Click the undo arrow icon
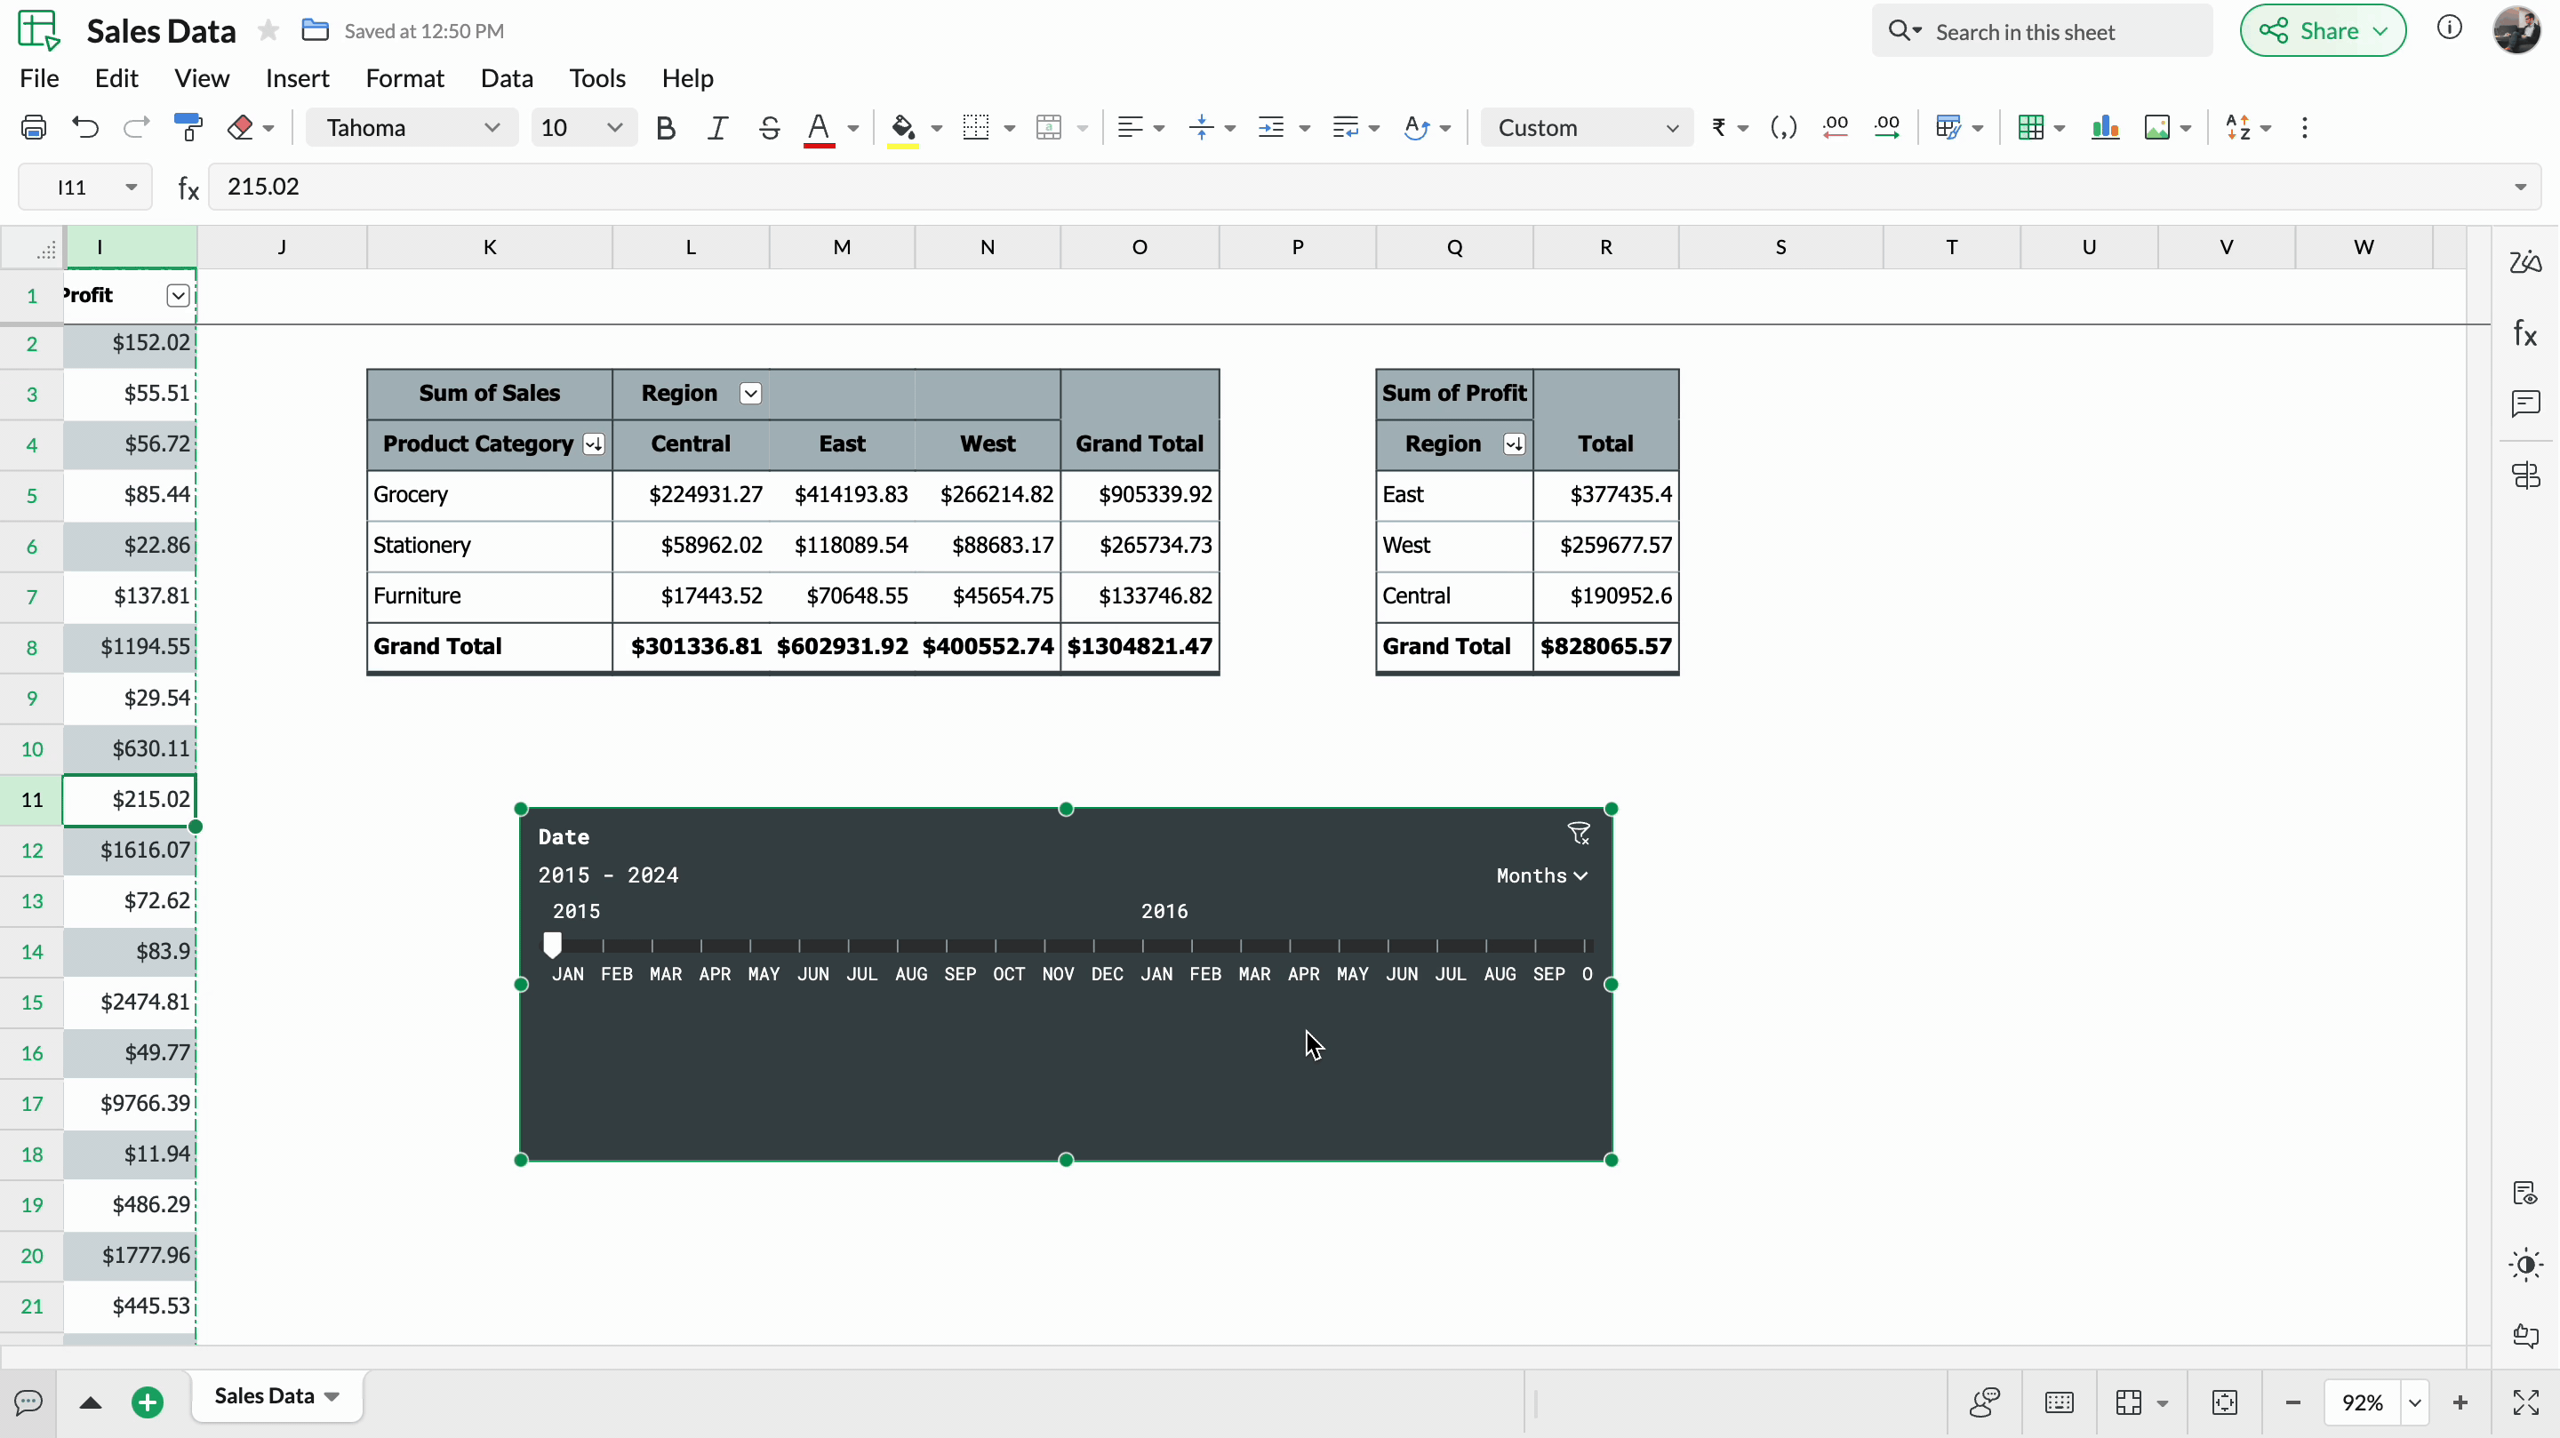 pos(85,127)
